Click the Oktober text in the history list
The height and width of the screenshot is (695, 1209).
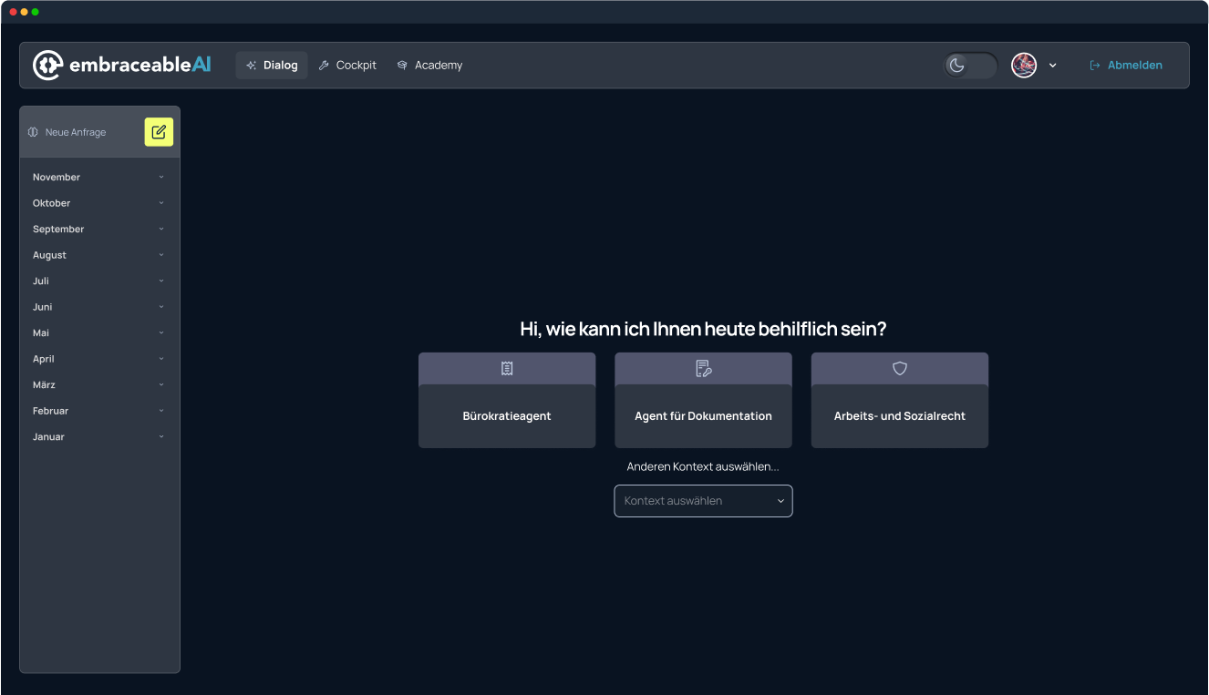[51, 203]
